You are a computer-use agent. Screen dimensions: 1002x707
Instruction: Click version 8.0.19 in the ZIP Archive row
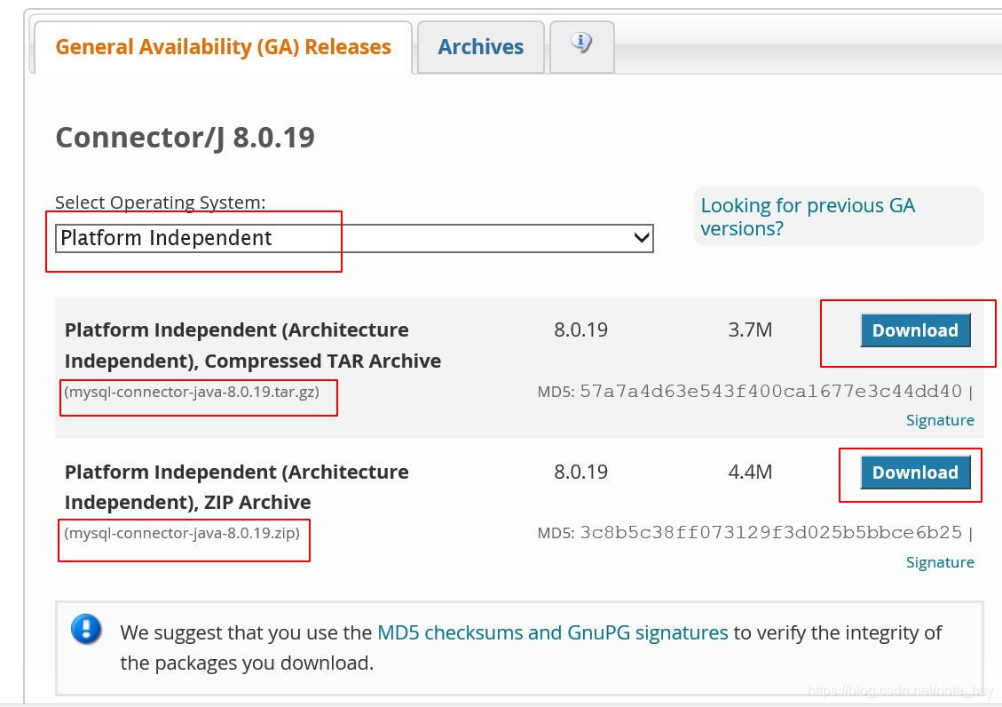(581, 472)
